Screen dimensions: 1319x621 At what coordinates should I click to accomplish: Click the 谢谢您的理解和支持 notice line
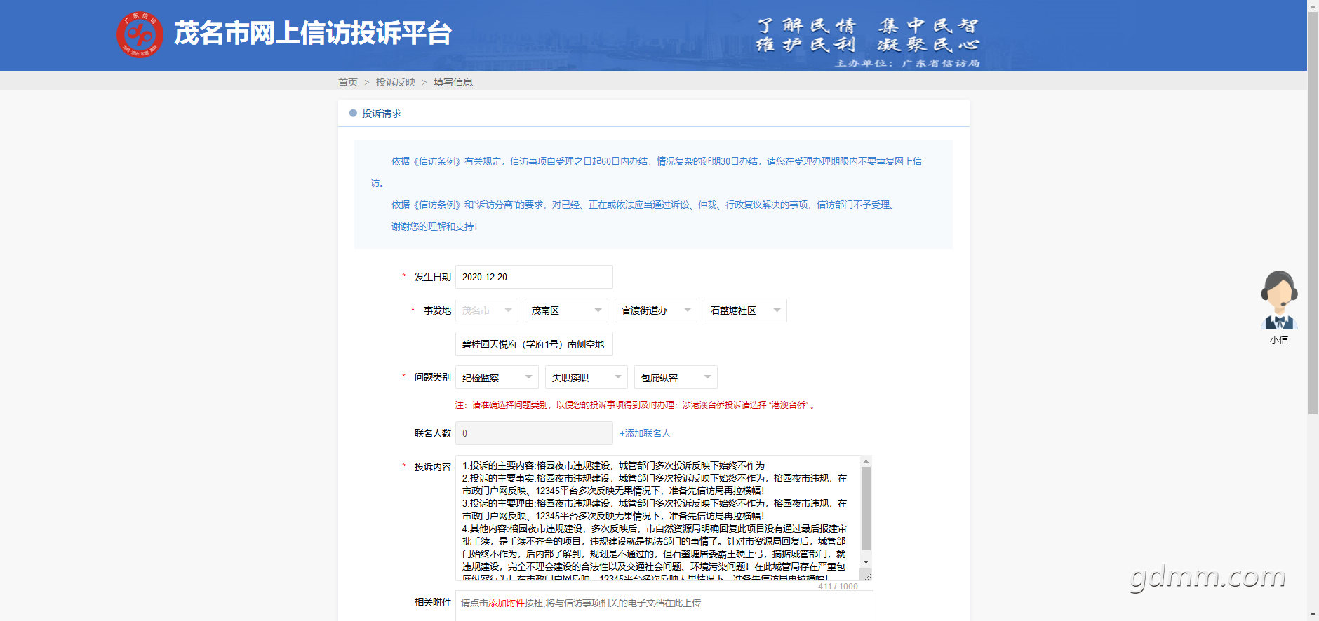[x=434, y=226]
